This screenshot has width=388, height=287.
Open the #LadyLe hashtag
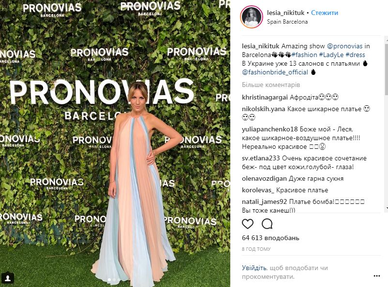(x=331, y=55)
